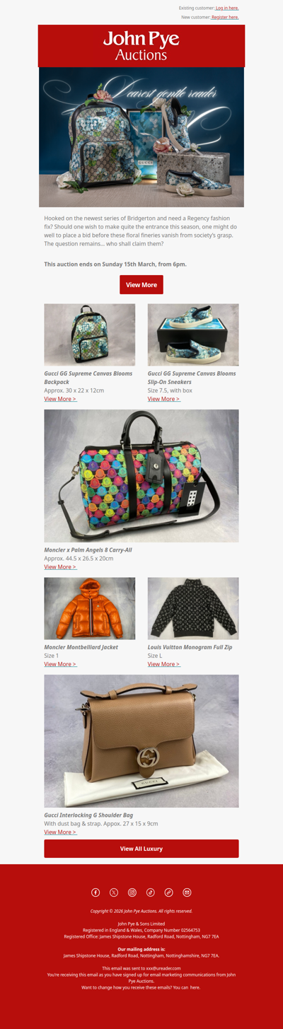
Task: Click the email envelope icon in footer
Action: [x=187, y=893]
